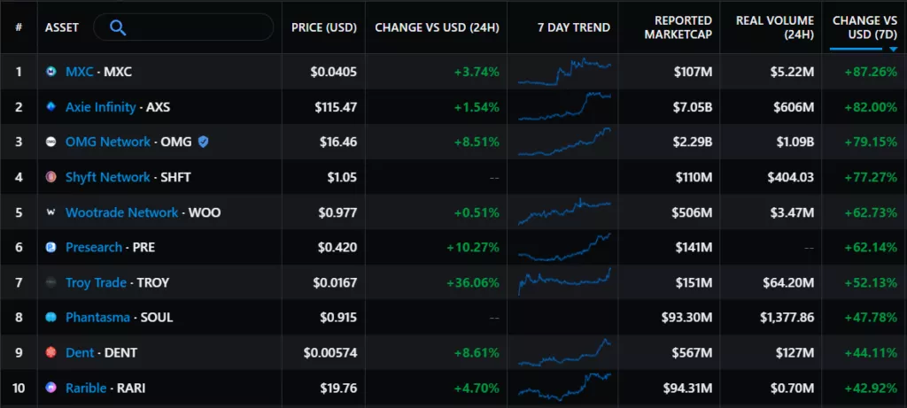
Task: Toggle sort arrow under Change vs USD (7D)
Action: click(x=893, y=50)
